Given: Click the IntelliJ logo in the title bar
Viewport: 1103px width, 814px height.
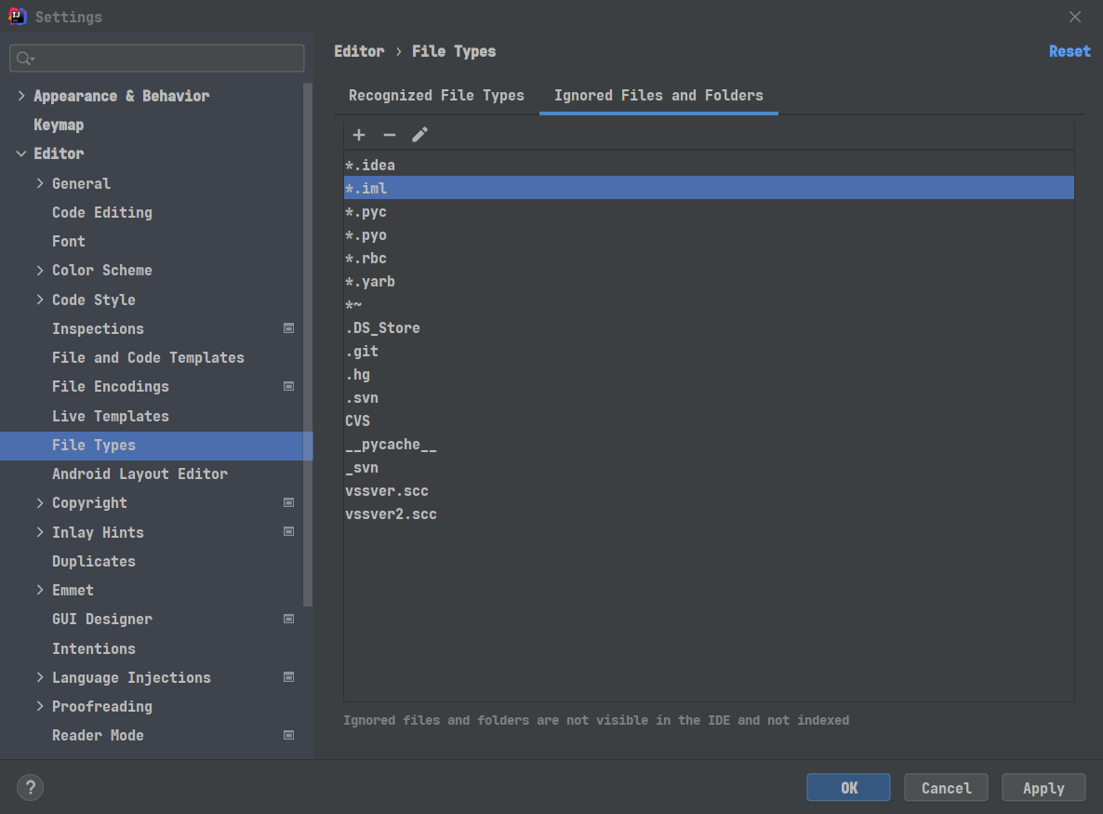Looking at the screenshot, I should click(17, 16).
